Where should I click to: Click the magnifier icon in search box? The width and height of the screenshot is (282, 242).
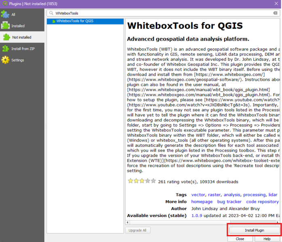(51, 13)
